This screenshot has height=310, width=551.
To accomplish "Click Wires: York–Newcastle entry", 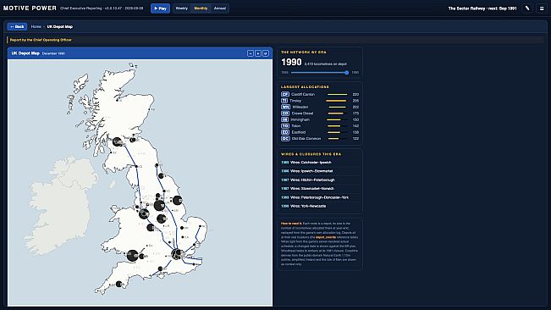I will [x=320, y=207].
